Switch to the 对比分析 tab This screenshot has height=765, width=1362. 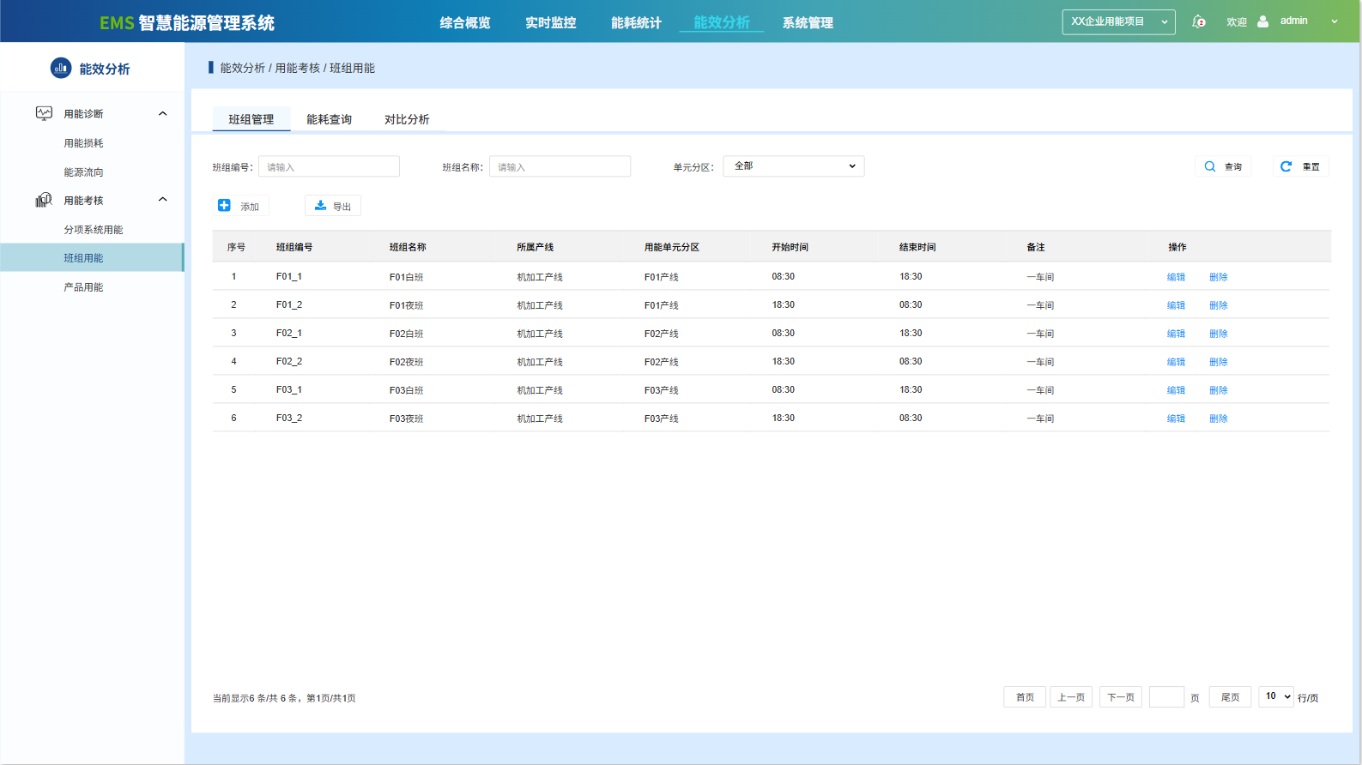click(x=407, y=119)
